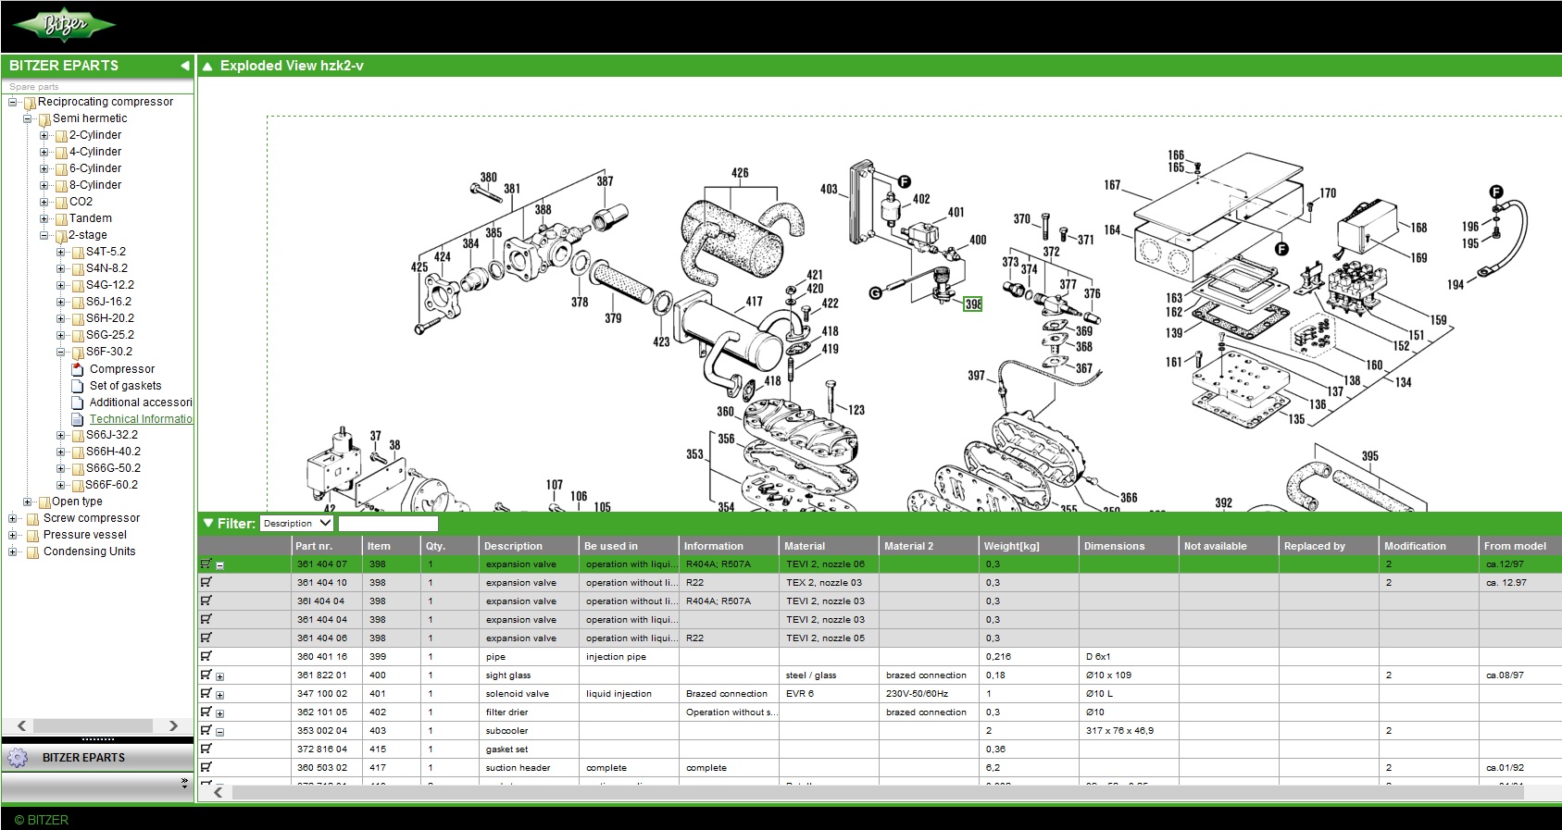Click cart icon for subcooler 353 002 04
This screenshot has height=830, width=1562.
(x=206, y=730)
